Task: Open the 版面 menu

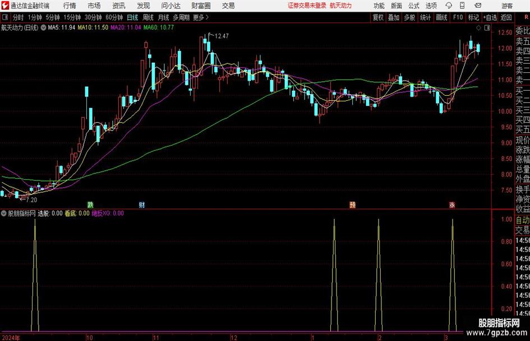Action: point(396,6)
